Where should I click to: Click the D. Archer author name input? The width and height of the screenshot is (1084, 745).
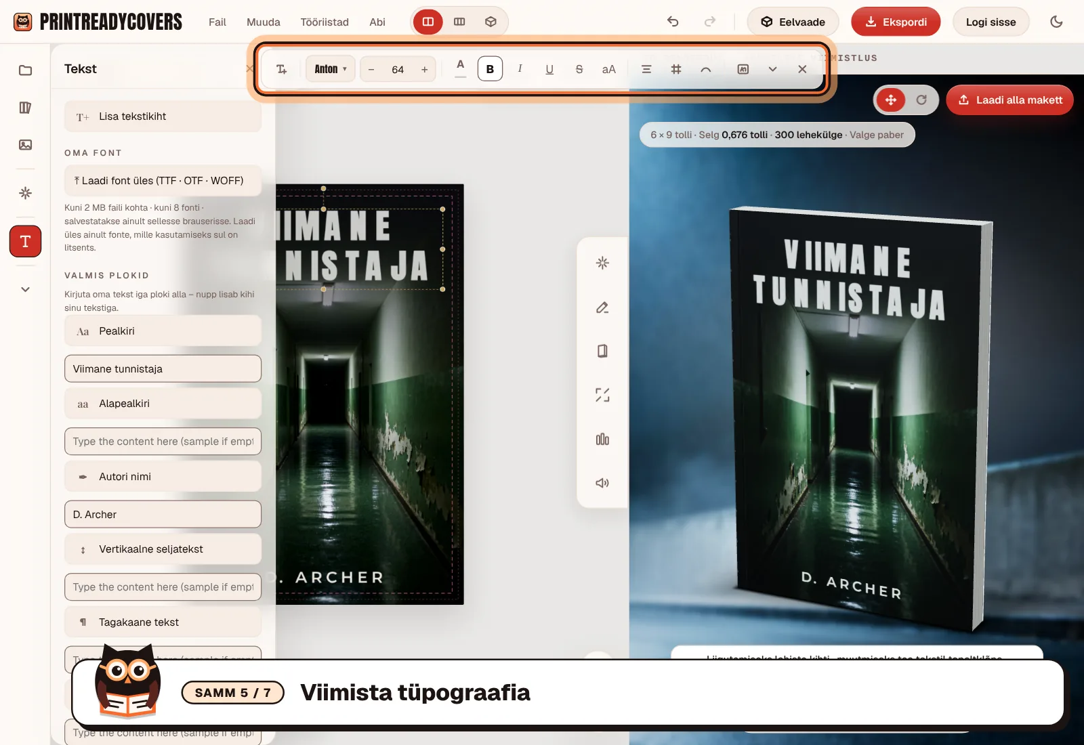(x=163, y=515)
